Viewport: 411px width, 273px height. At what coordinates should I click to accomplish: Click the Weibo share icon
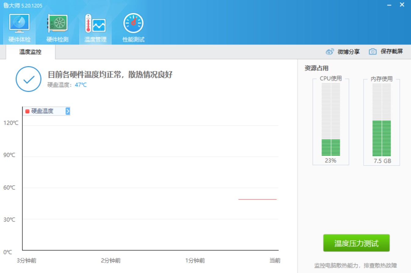tap(330, 52)
